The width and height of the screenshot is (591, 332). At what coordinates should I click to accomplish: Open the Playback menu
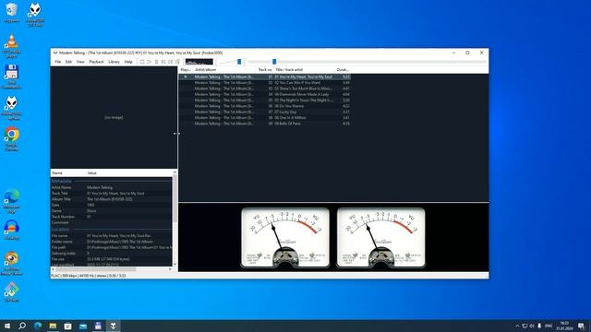(x=96, y=62)
